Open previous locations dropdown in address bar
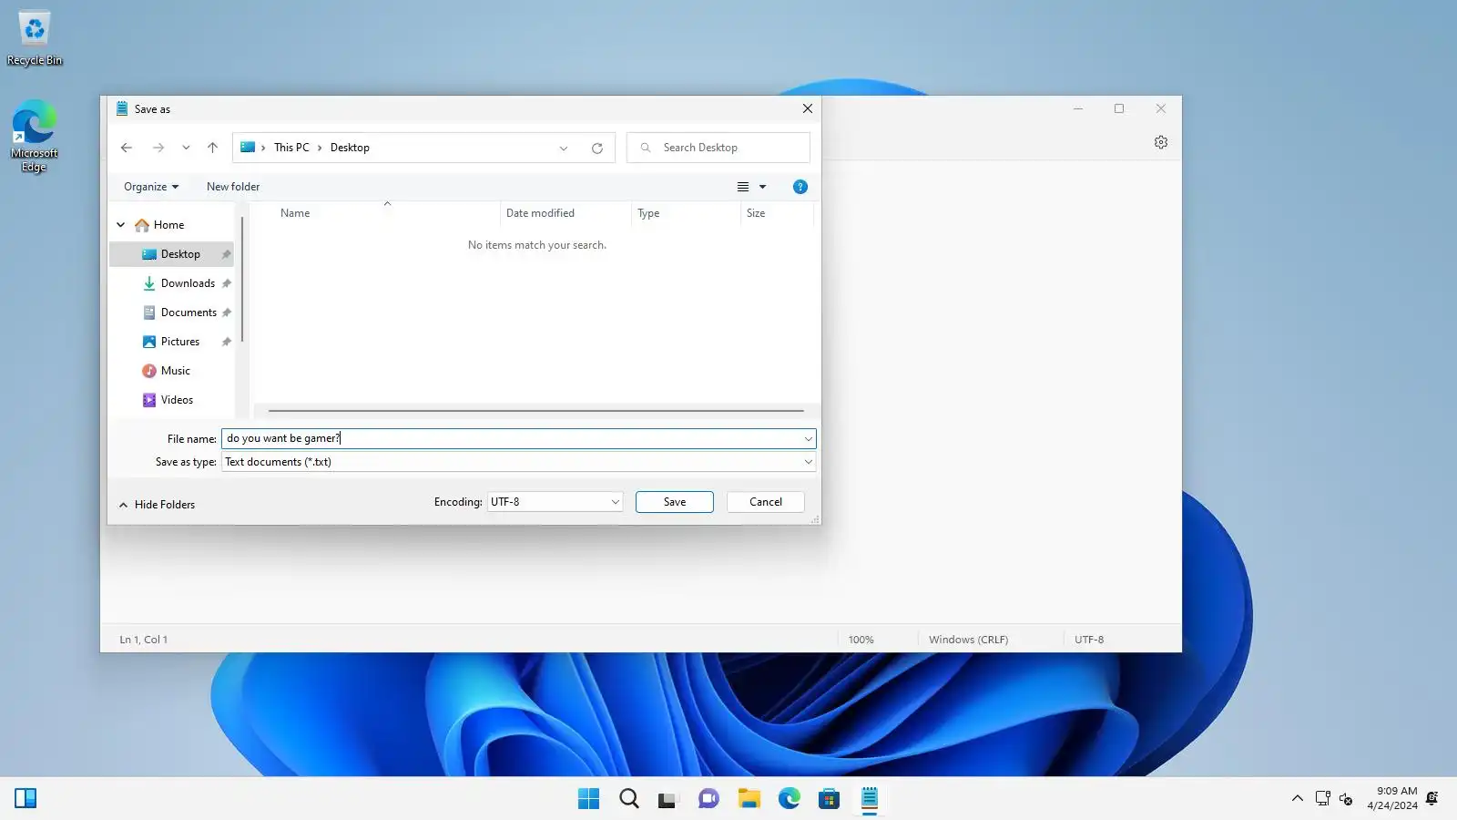1457x820 pixels. [564, 148]
